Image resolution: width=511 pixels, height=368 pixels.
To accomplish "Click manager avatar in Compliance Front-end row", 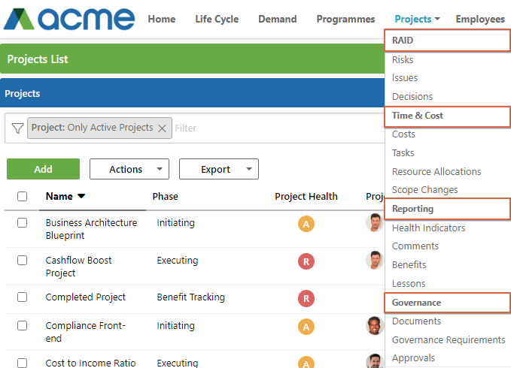I will click(375, 325).
